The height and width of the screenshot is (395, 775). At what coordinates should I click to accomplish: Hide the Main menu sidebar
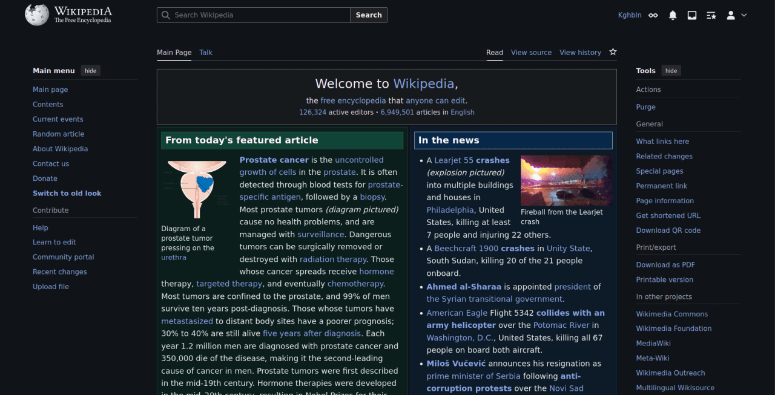tap(90, 71)
